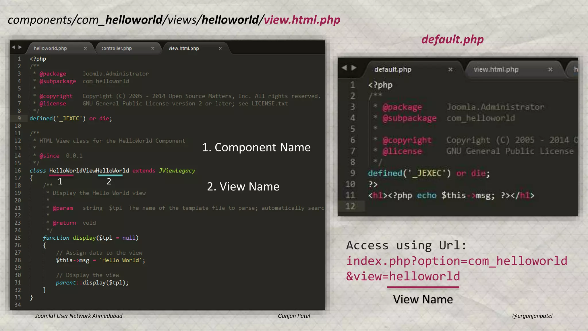
Task: Click '<?php' opening tag in left editor
Action: 38,59
